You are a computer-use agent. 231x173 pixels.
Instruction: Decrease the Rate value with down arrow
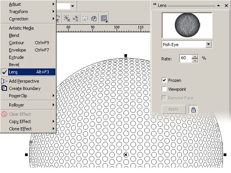click(195, 60)
